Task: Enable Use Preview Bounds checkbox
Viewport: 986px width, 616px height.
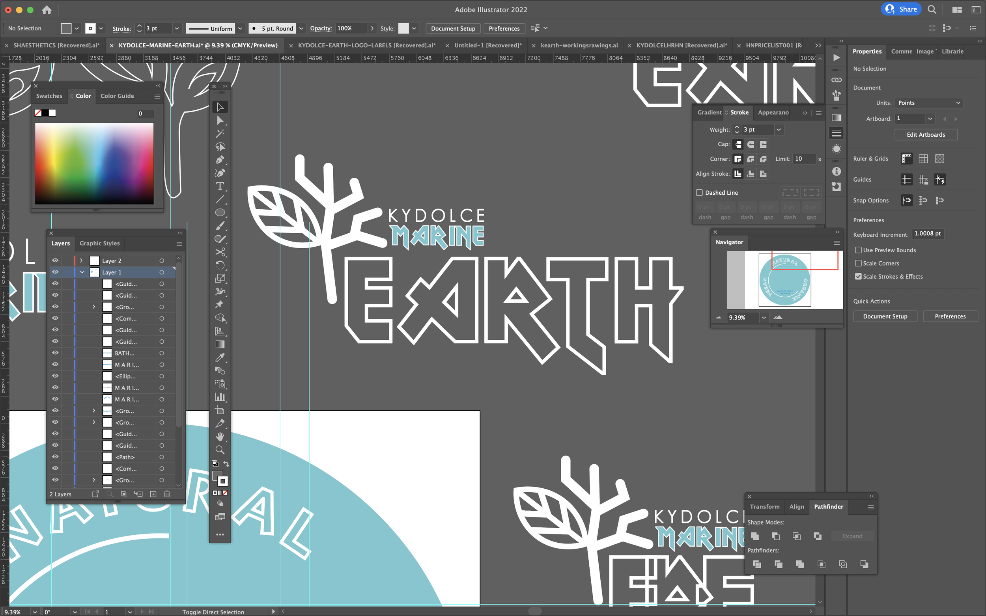Action: (x=859, y=250)
